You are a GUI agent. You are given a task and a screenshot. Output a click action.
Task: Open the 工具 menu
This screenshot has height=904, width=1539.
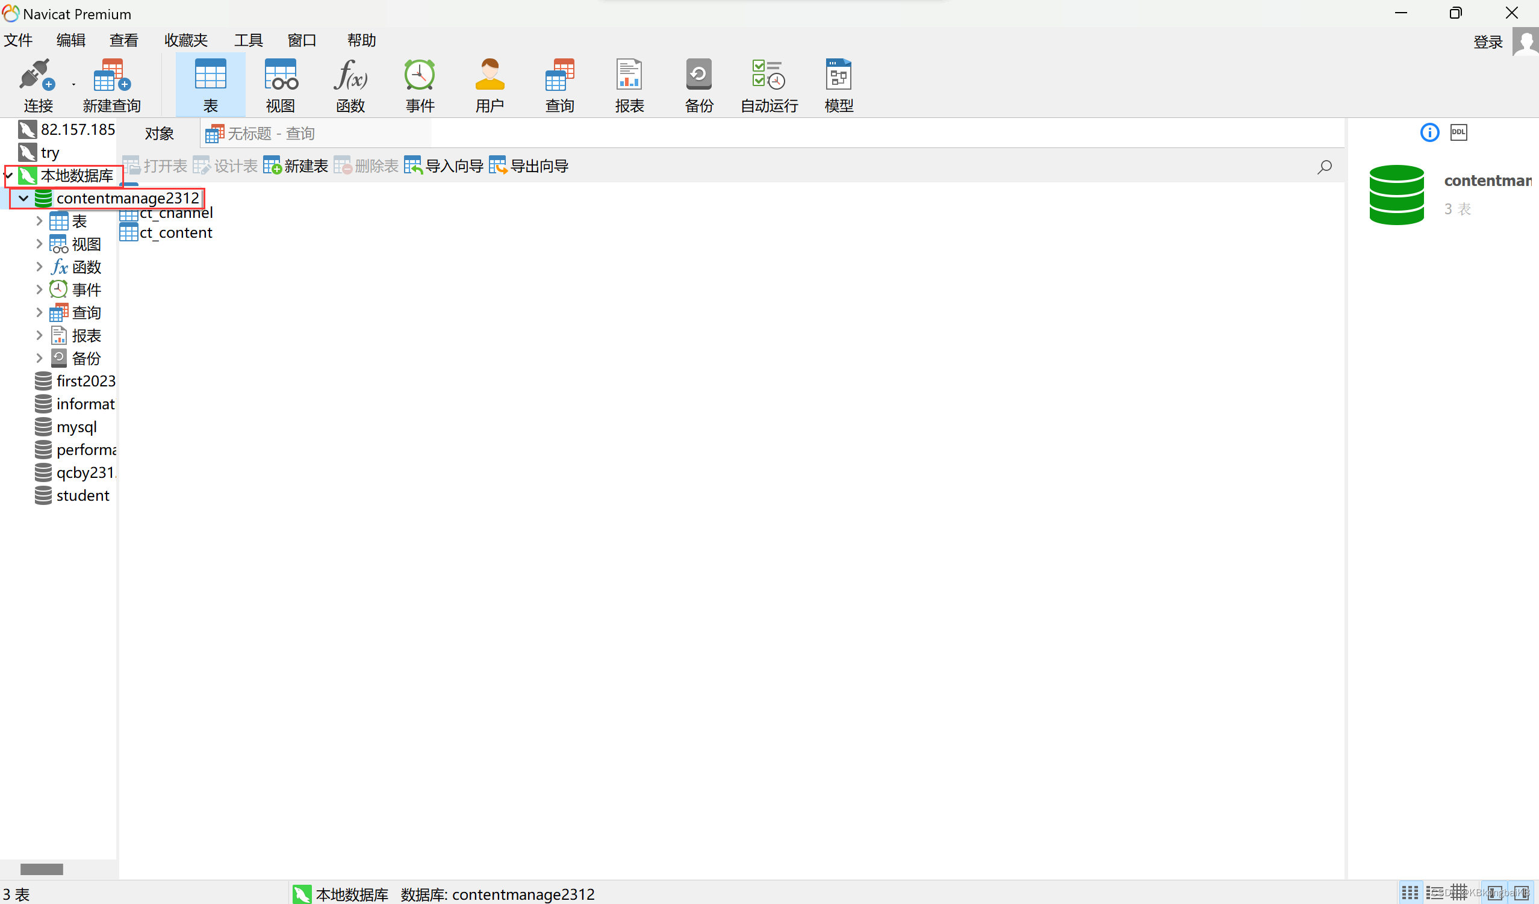(x=248, y=40)
